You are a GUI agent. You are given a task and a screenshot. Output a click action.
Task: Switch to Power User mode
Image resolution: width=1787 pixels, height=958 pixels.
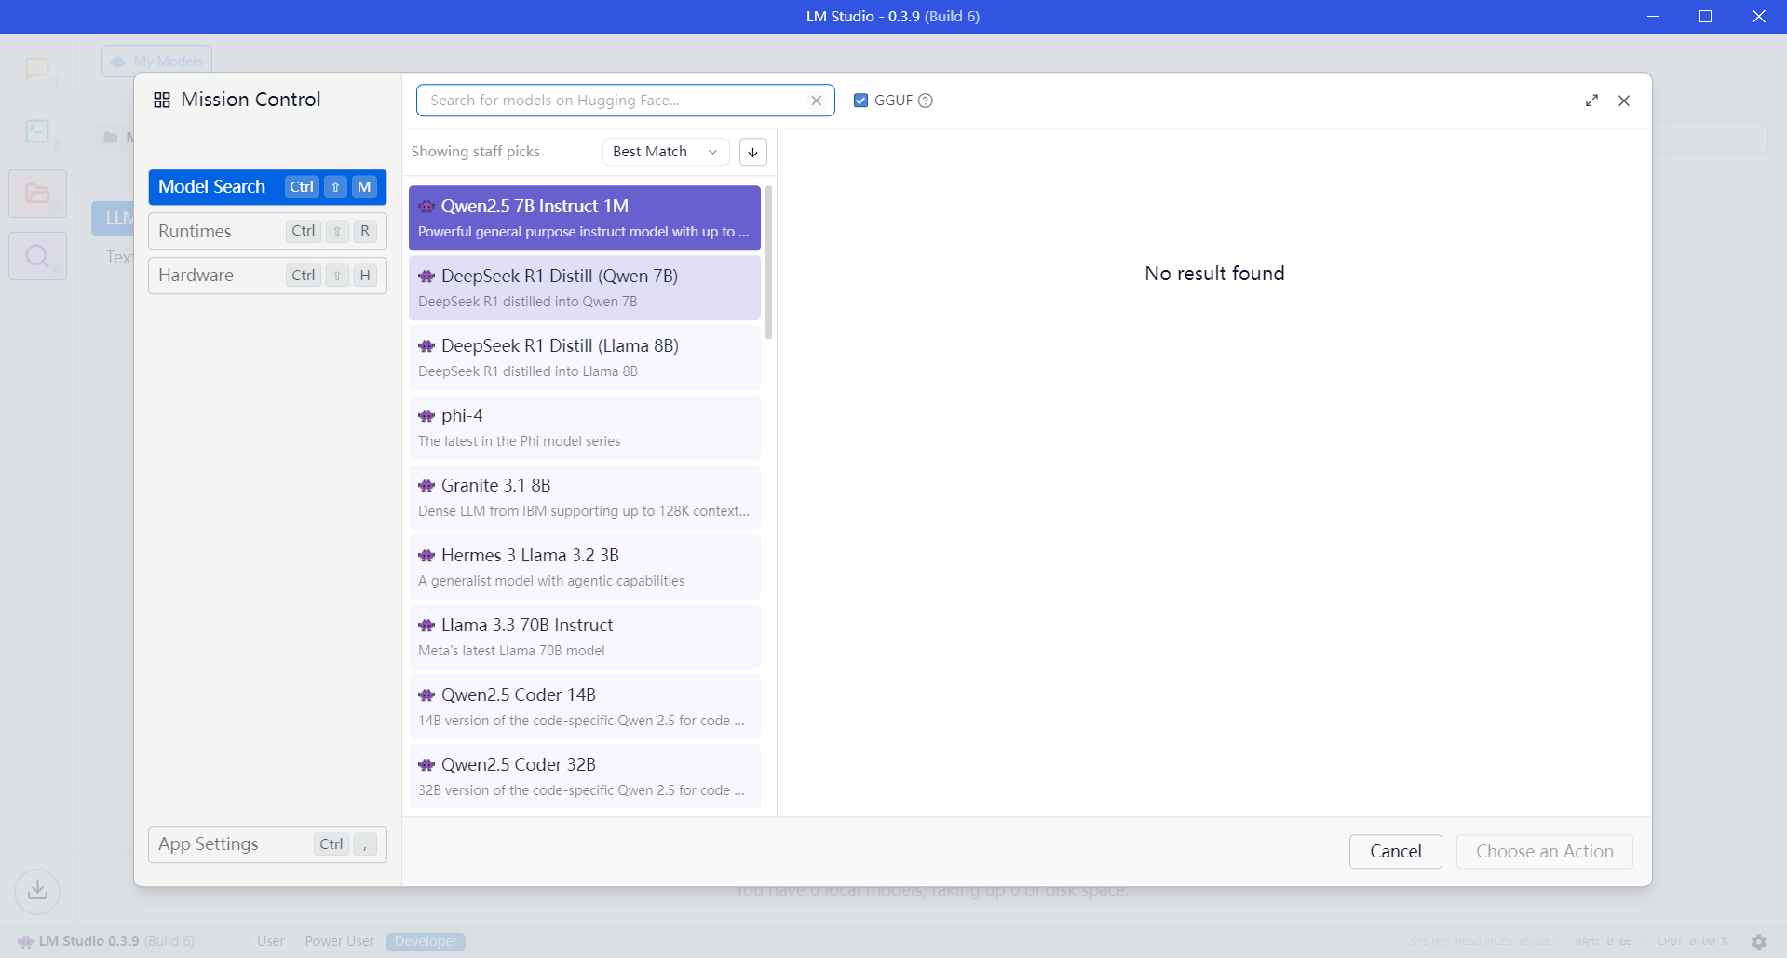coord(339,941)
